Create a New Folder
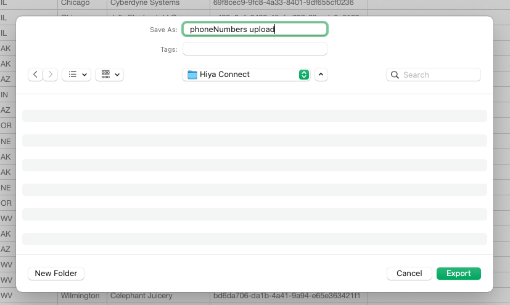The image size is (510, 305). [x=56, y=273]
